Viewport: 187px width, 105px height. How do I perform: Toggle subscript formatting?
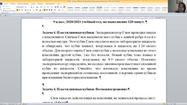pyautogui.click(x=28, y=10)
